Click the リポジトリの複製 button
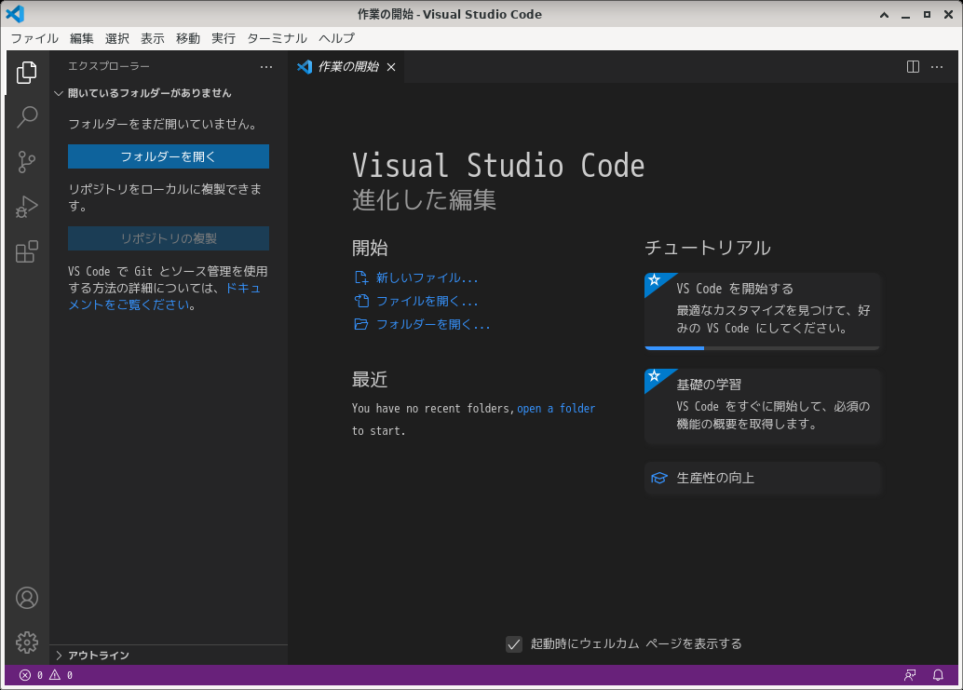 169,238
